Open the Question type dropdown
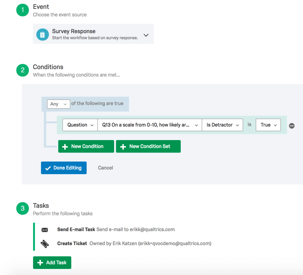Screen dimensions: 303x275 (80, 125)
